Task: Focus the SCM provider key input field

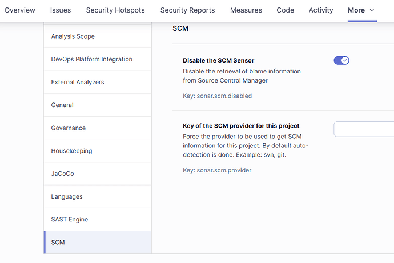Action: 364,129
